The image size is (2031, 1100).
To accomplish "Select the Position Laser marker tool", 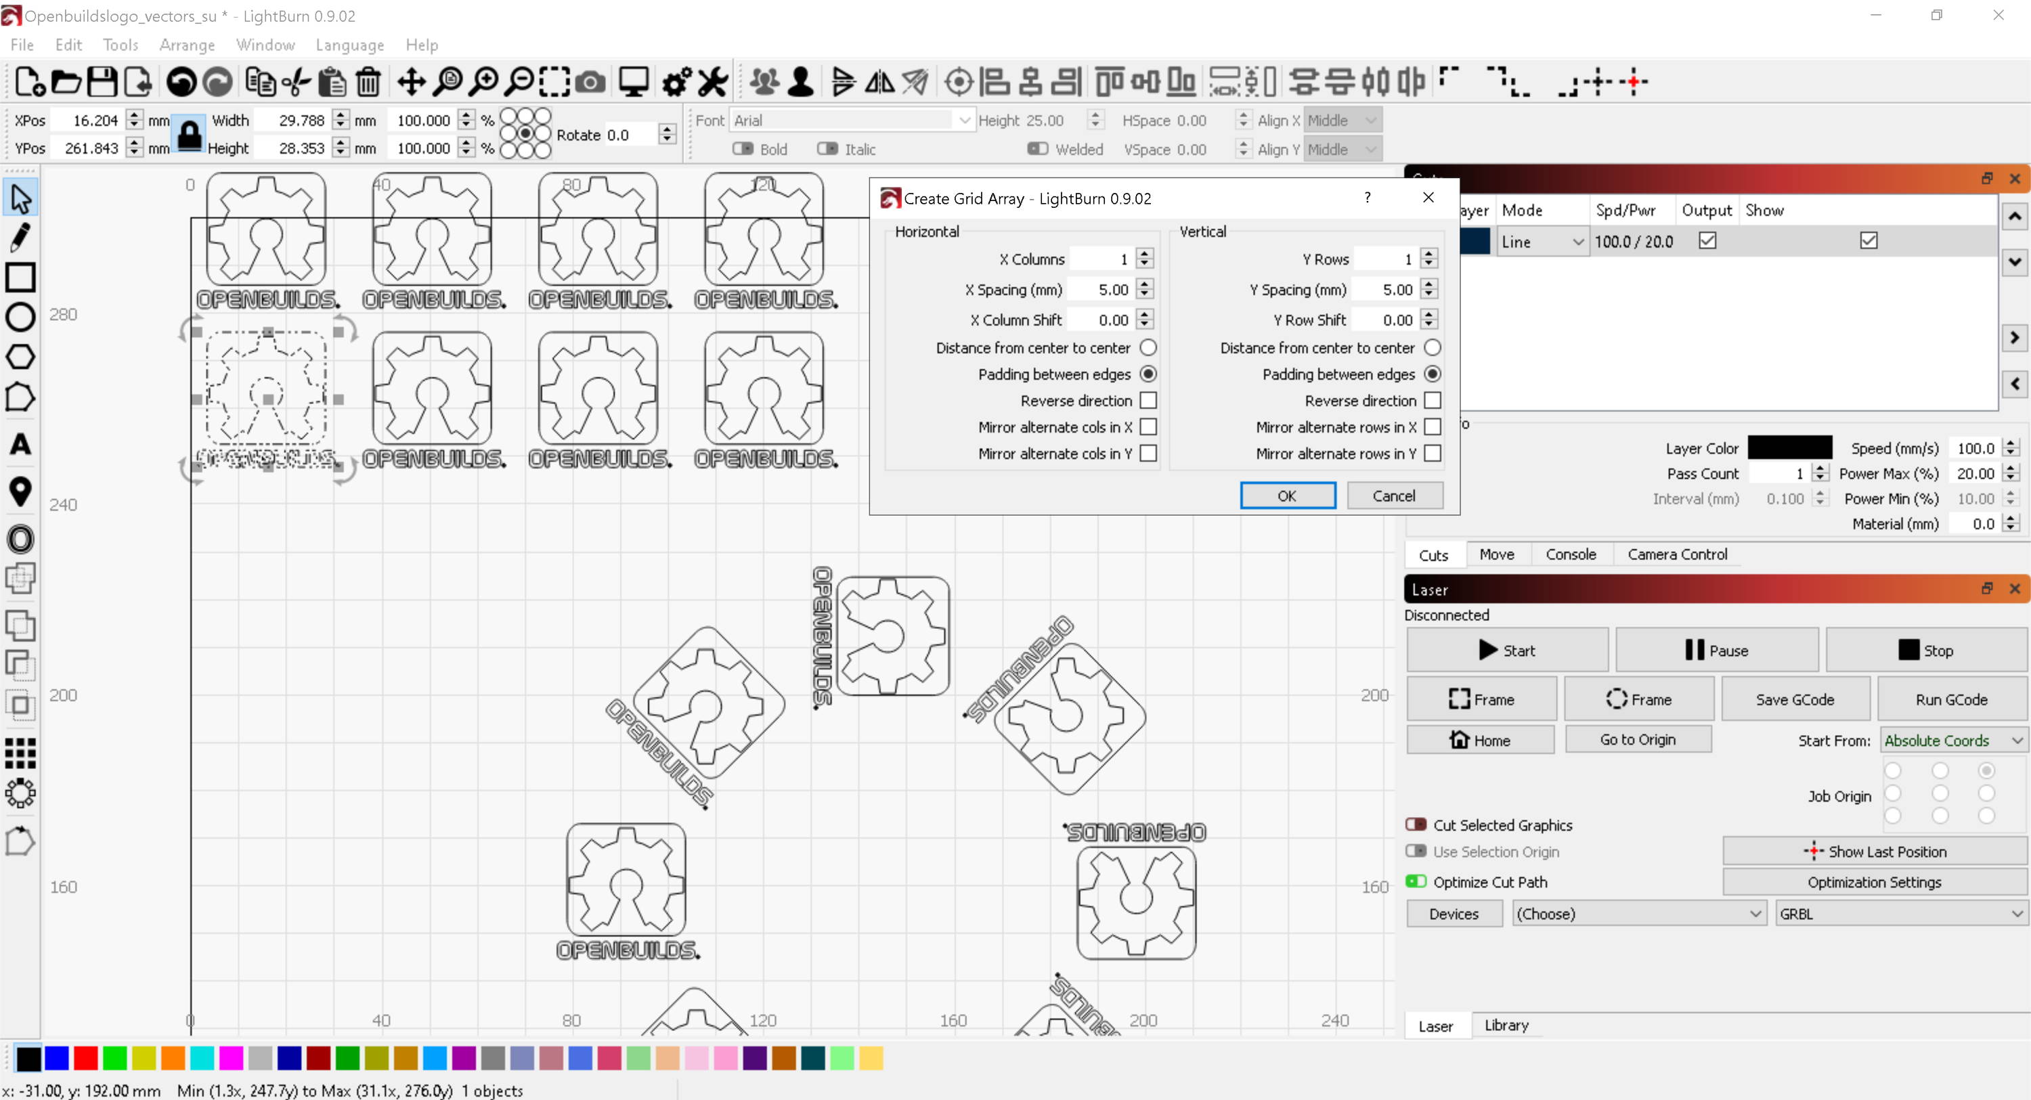I will 20,492.
